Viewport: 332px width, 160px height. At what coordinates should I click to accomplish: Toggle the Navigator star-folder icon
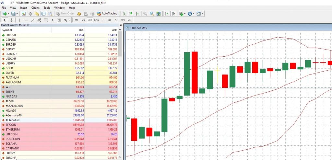click(37, 14)
